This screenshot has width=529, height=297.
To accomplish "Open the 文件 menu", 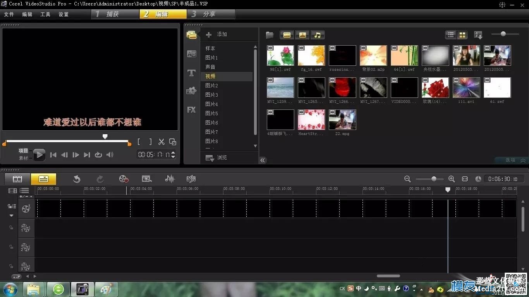I will point(9,14).
